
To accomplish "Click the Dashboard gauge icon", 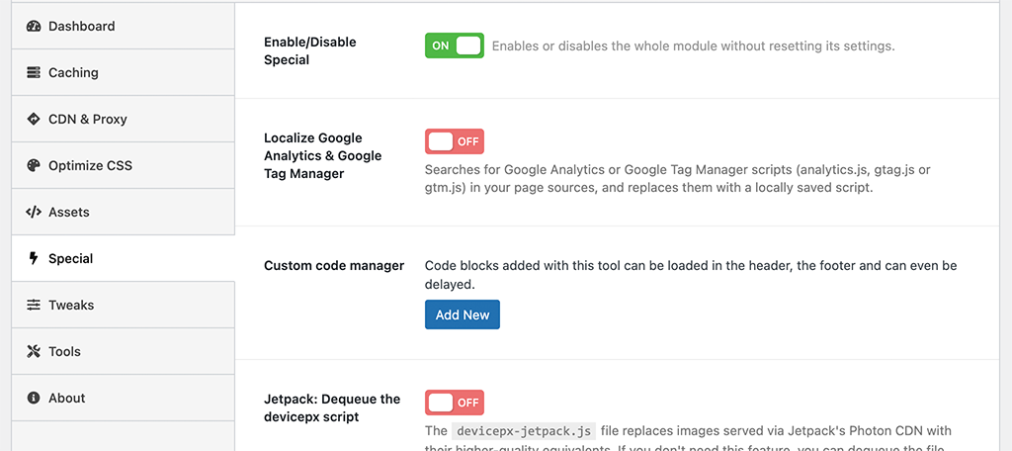I will coord(34,27).
